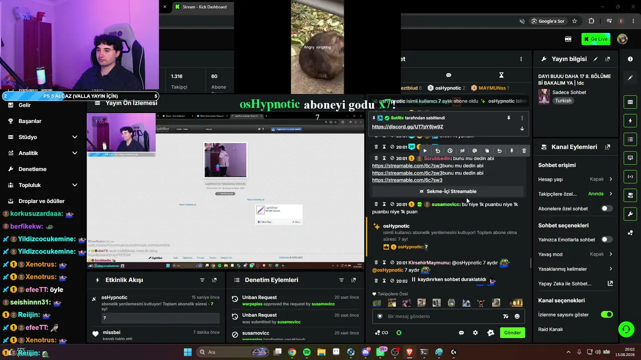This screenshot has width=641, height=360.
Task: Filter the Denetim Eylemleri panel
Action: click(x=342, y=280)
